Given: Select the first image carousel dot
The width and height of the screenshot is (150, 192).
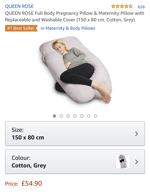Looking at the screenshot, I should 55,116.
